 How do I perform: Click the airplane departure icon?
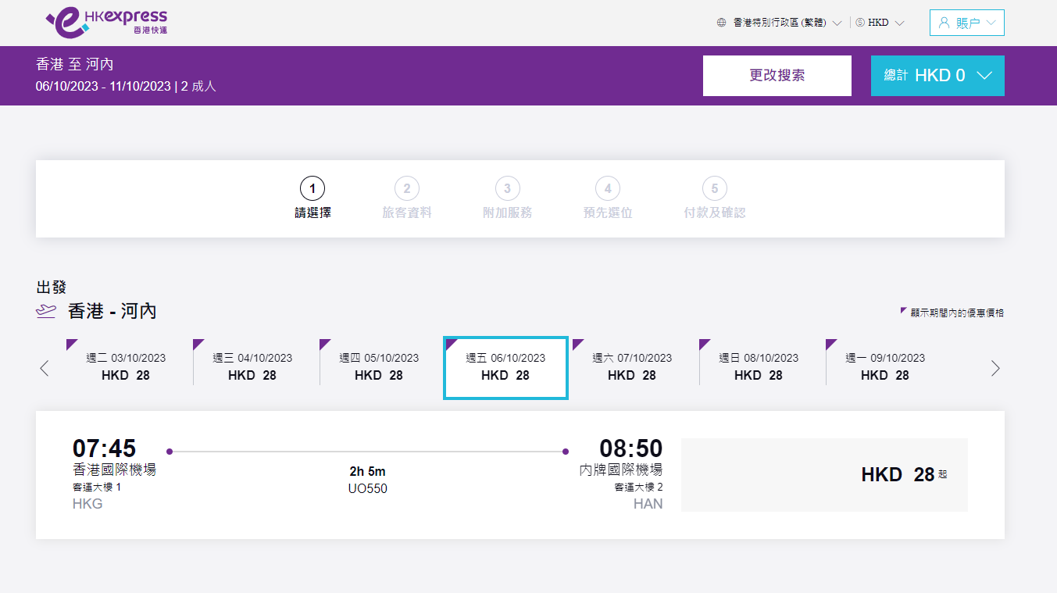click(x=46, y=311)
